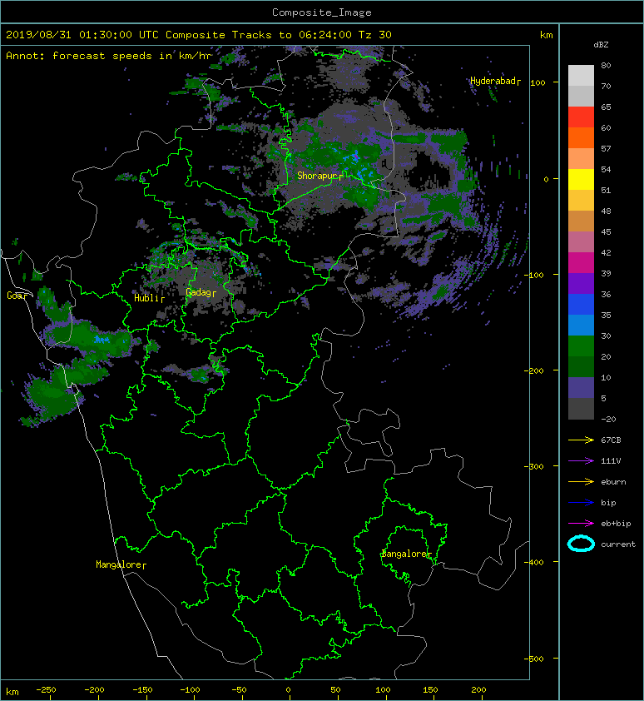The image size is (644, 701).
Task: Click the Composite_Image title text
Action: [x=322, y=12]
